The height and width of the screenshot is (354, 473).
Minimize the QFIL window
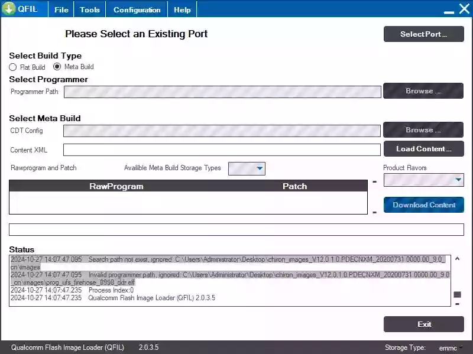click(448, 10)
